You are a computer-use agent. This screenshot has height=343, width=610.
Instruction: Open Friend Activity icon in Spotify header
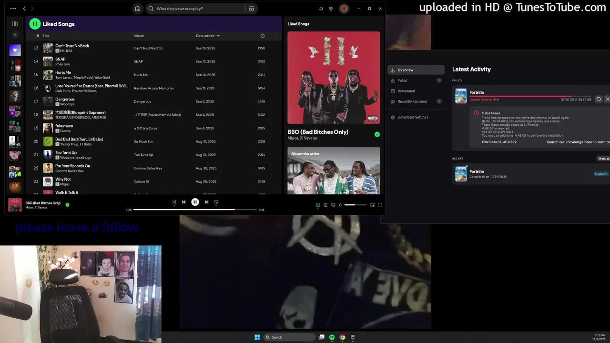pos(331,9)
